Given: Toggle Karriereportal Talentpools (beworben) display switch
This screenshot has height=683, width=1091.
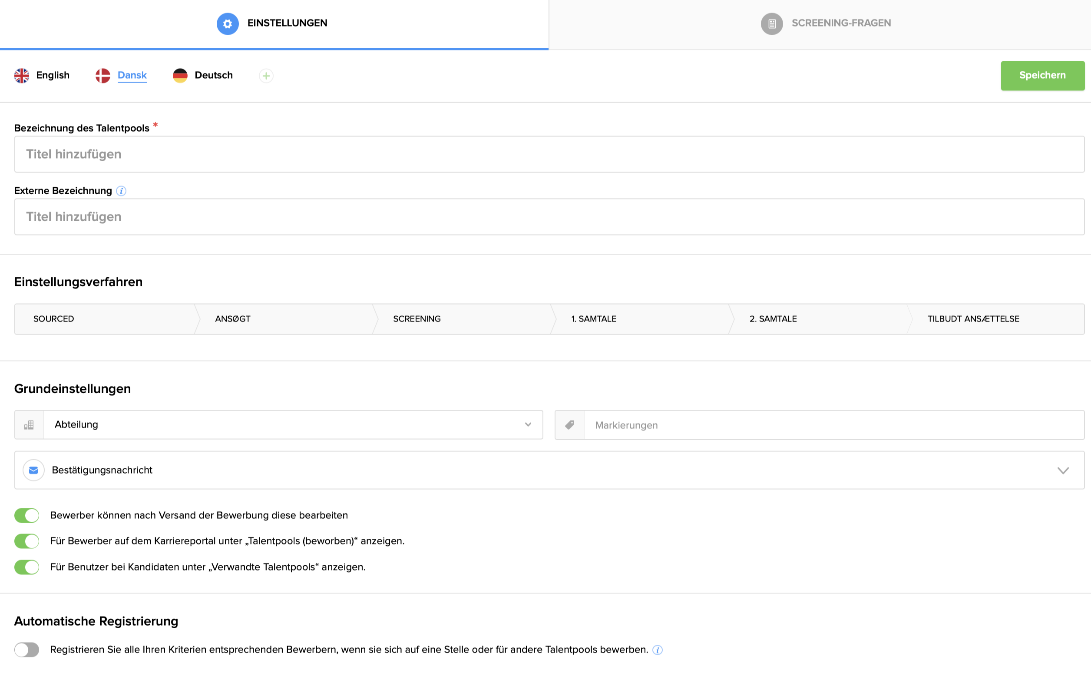Looking at the screenshot, I should point(26,541).
